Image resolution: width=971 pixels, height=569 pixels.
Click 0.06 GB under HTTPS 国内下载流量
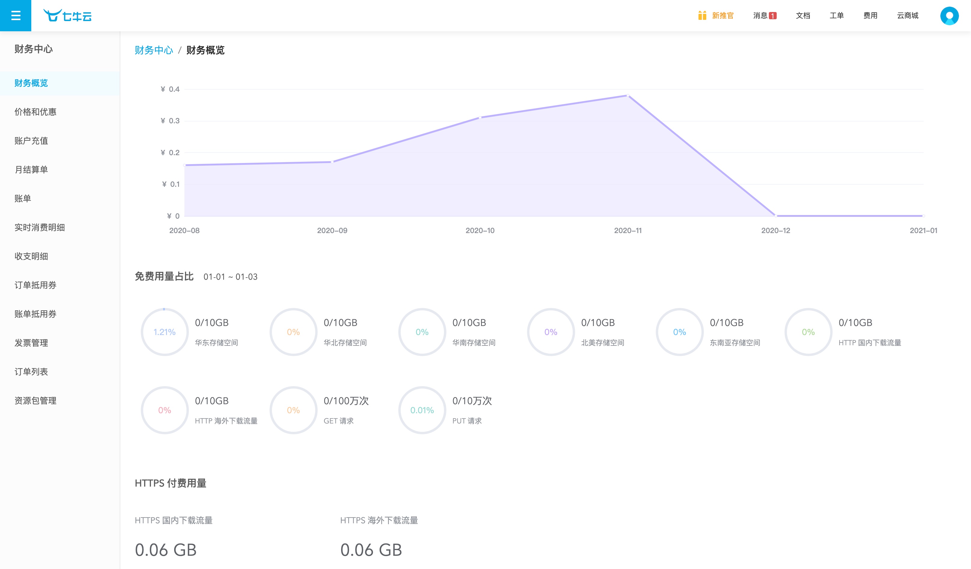(166, 550)
